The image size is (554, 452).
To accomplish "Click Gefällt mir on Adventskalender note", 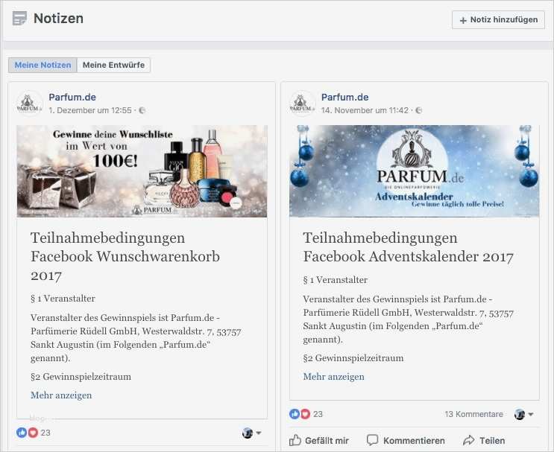I will 318,440.
